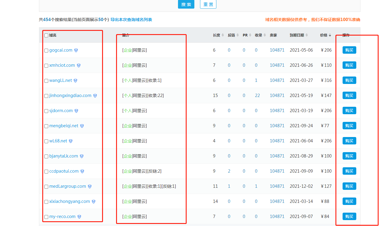
Task: Click the shield icon next to bjanytaLk.com
Action: click(82, 156)
